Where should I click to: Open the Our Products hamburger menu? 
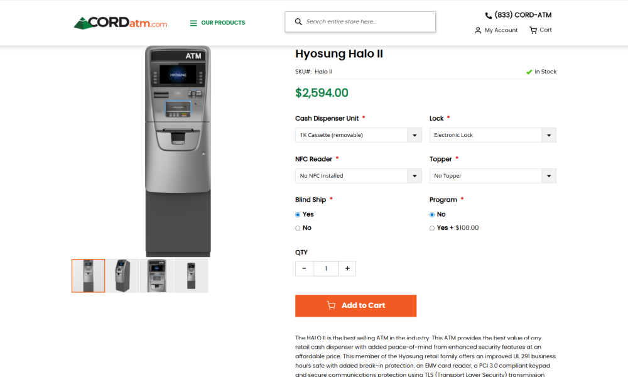click(x=193, y=23)
